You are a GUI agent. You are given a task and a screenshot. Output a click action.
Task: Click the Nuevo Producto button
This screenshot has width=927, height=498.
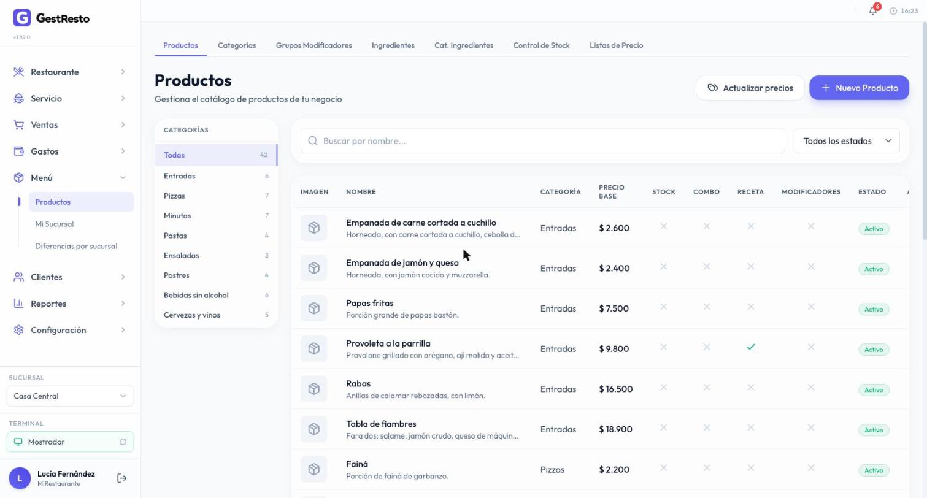[859, 88]
